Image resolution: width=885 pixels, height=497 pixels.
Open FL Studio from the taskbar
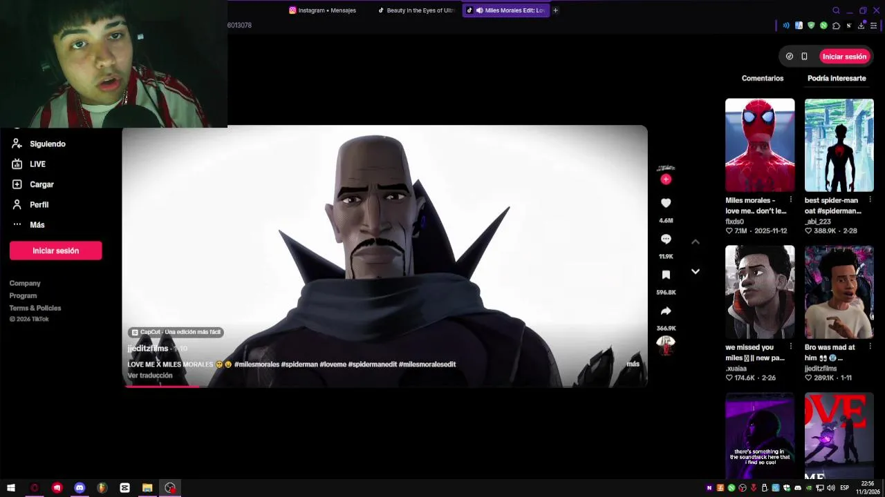coord(102,488)
